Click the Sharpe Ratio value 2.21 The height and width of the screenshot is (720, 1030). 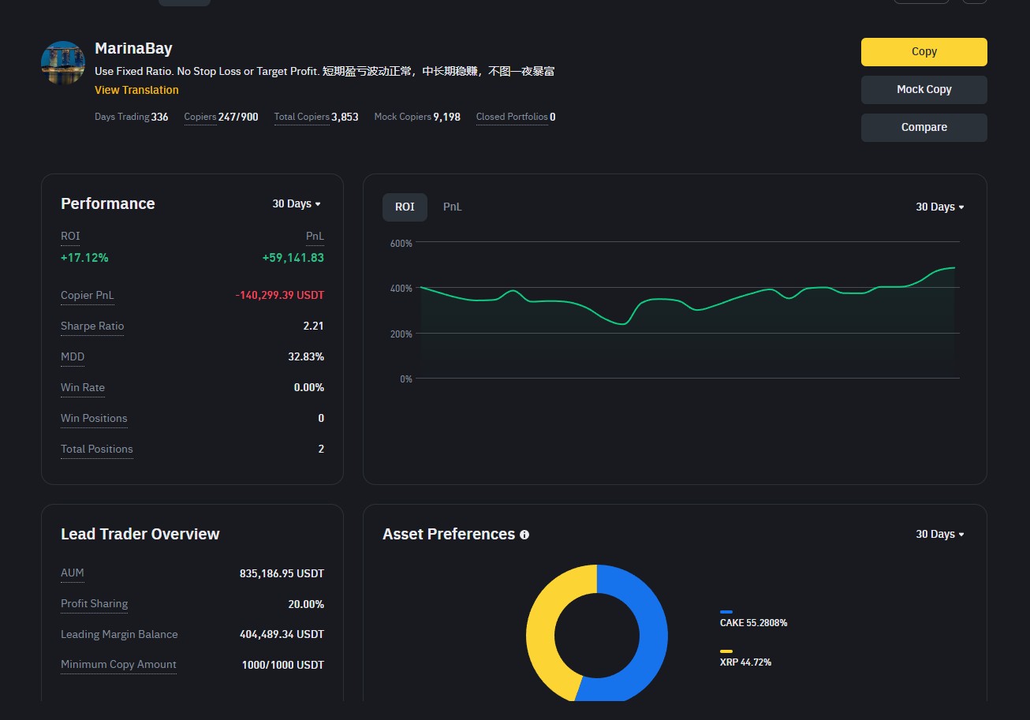coord(314,326)
